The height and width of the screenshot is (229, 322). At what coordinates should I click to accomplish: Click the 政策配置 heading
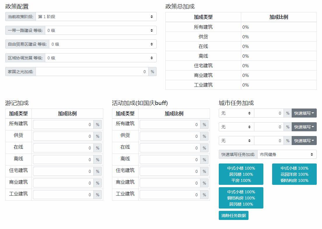17,7
